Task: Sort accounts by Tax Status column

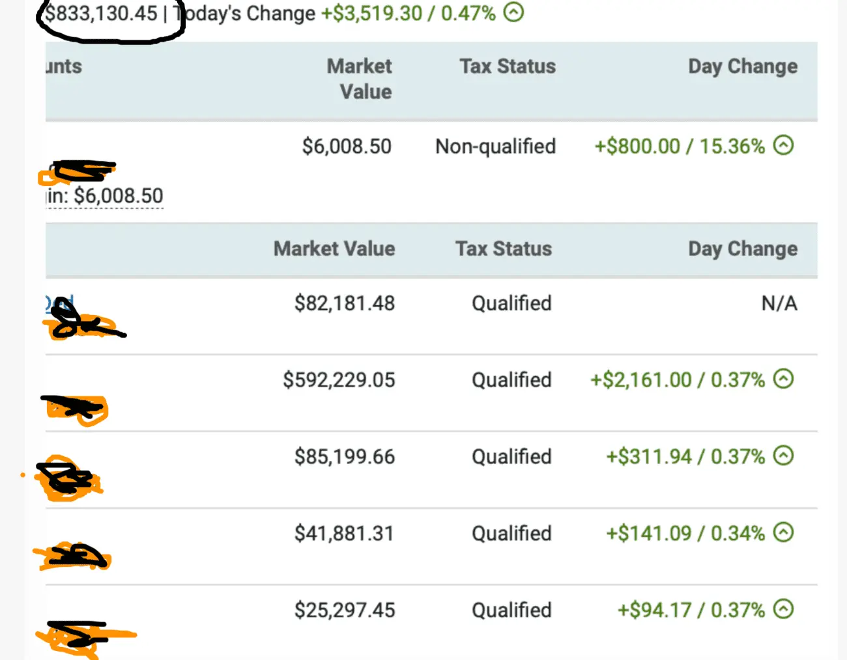Action: [x=508, y=66]
